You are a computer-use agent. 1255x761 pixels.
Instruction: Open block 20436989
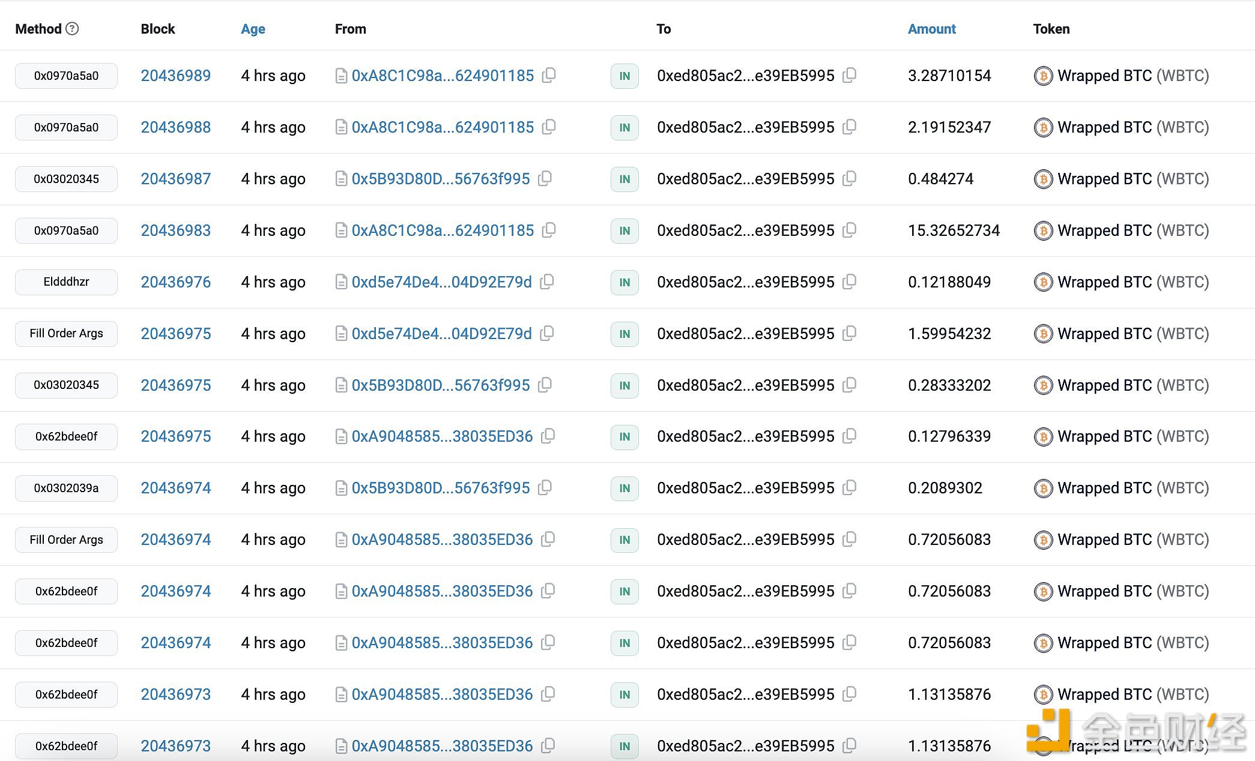click(176, 76)
